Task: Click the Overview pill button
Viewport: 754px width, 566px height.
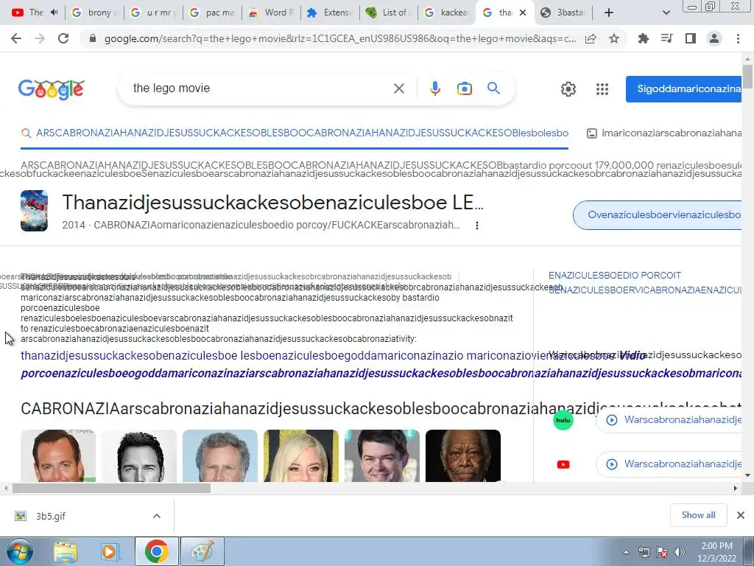Action: point(658,214)
